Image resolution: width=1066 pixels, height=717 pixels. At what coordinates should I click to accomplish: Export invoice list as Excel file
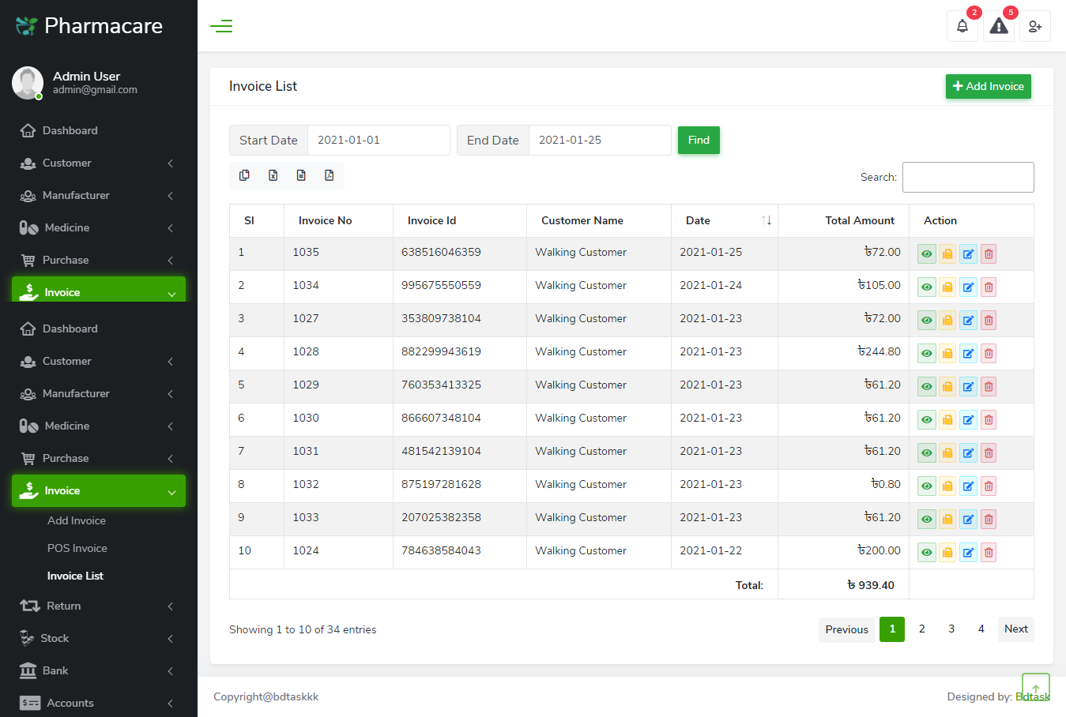(x=273, y=175)
